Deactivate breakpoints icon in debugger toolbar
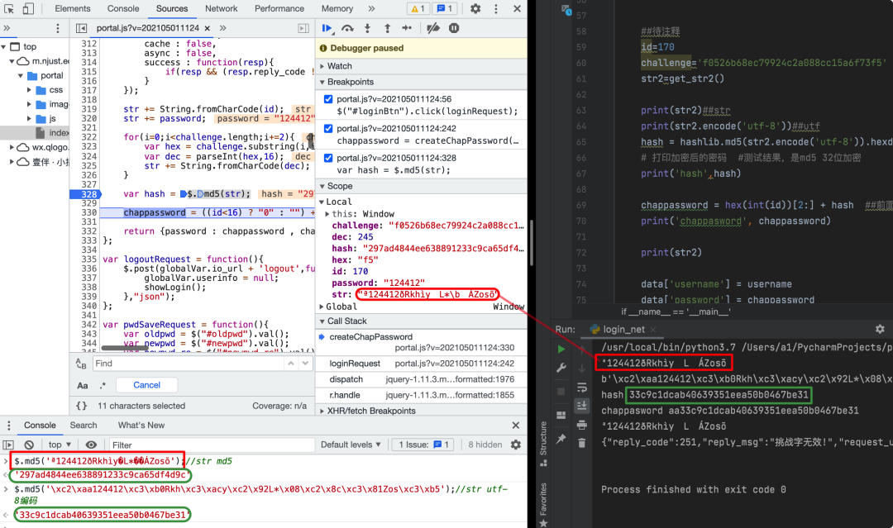This screenshot has height=528, width=893. [433, 28]
